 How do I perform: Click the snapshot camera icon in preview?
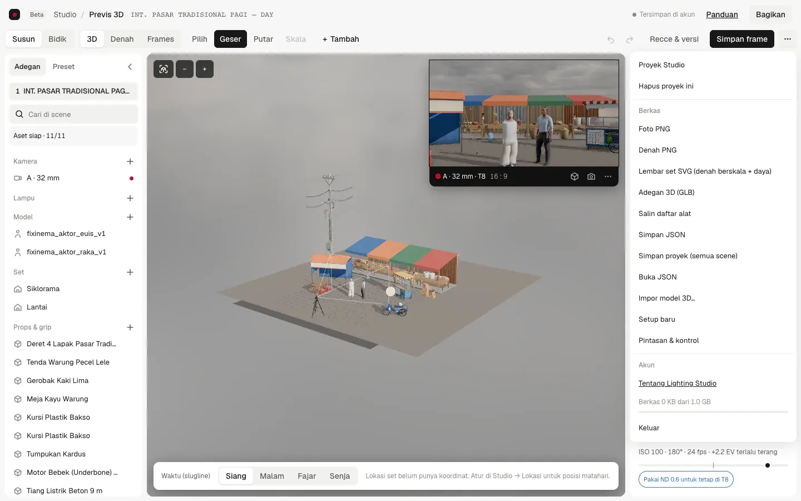click(591, 176)
